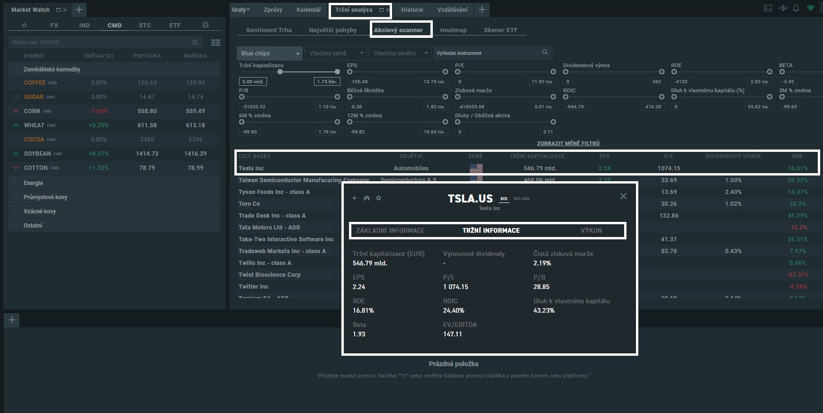Select the Sentiment Trhu sub-tab

click(269, 30)
